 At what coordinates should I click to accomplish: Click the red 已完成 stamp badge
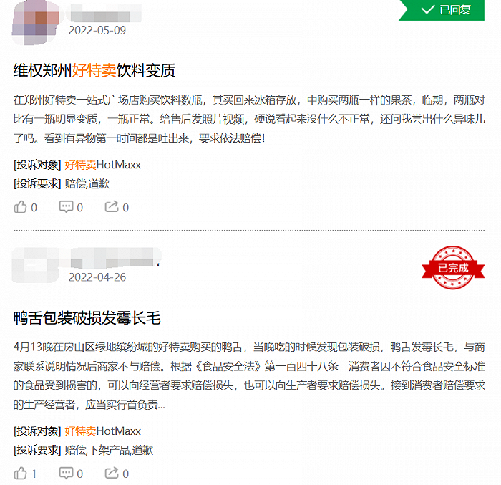[453, 267]
